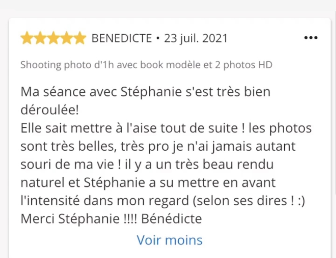
Task: Click the second gold rating star
Action: 40,38
